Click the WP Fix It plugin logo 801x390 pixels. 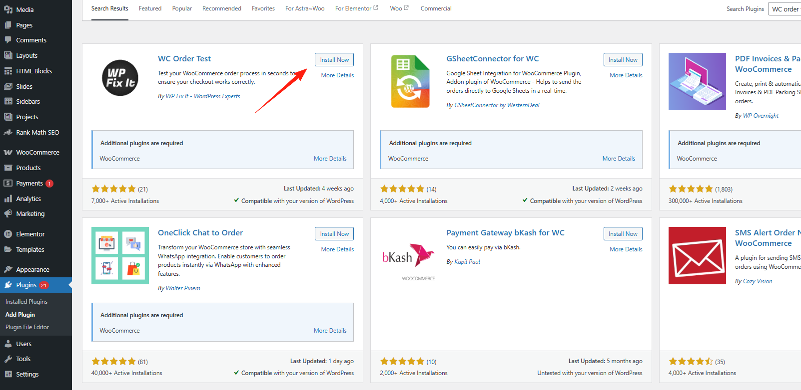point(120,78)
